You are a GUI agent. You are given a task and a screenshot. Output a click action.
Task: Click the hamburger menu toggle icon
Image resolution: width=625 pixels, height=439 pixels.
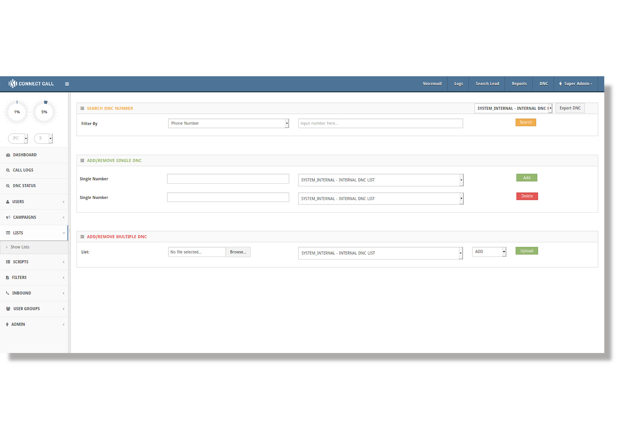(x=67, y=84)
